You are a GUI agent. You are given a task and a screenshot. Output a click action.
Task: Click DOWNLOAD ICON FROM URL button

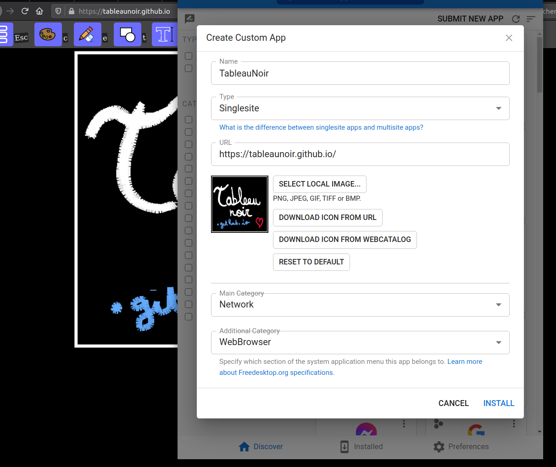coord(328,218)
